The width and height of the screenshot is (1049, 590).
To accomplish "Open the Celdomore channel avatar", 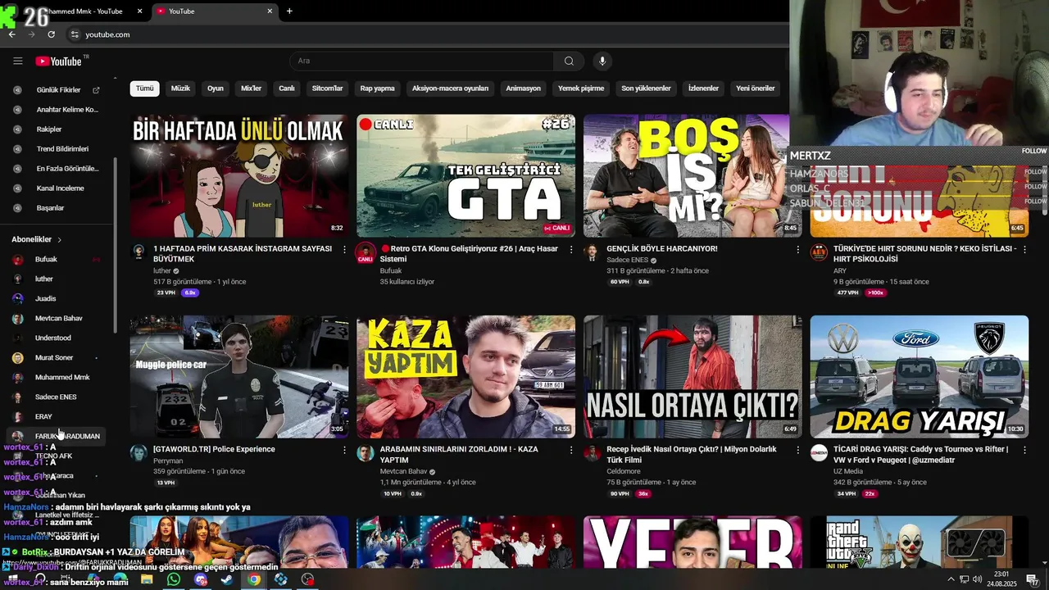I will (x=591, y=454).
